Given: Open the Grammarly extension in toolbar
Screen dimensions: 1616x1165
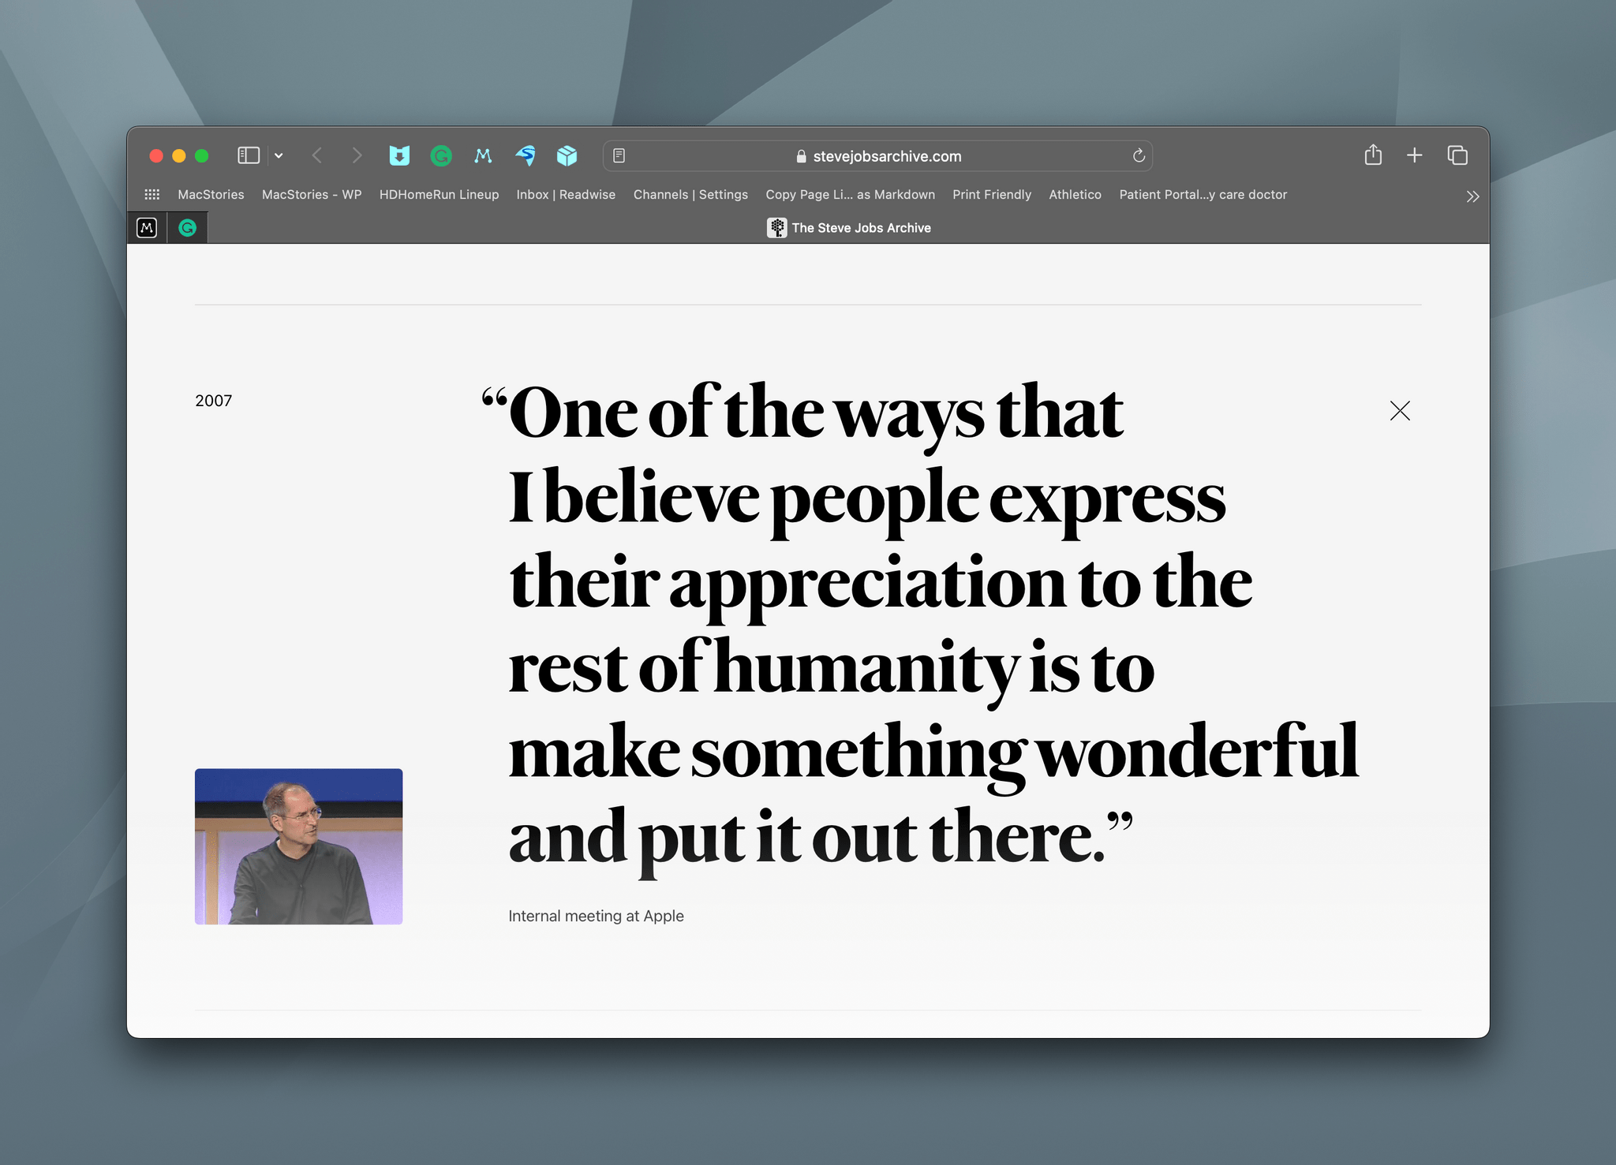Looking at the screenshot, I should [x=441, y=155].
